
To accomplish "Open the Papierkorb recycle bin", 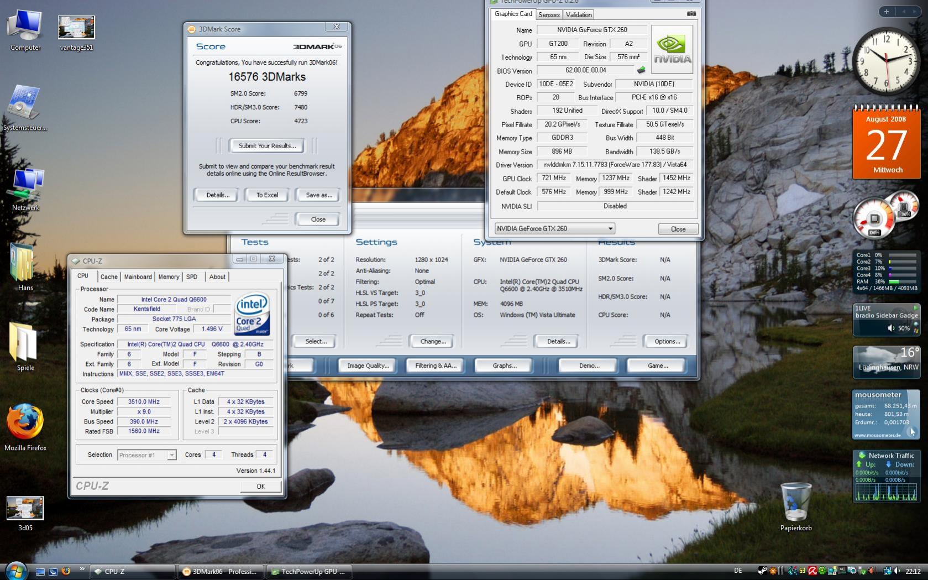I will [796, 506].
